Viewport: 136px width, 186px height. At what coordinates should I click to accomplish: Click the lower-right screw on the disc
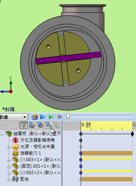coord(78,71)
